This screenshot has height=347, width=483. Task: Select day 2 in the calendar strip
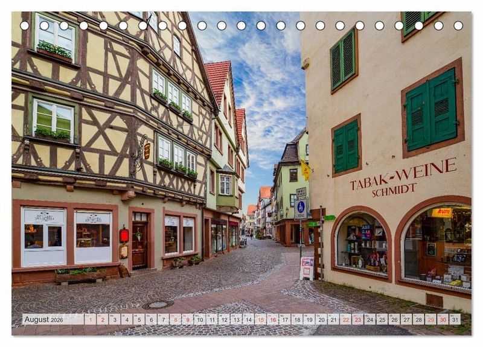[x=103, y=319]
